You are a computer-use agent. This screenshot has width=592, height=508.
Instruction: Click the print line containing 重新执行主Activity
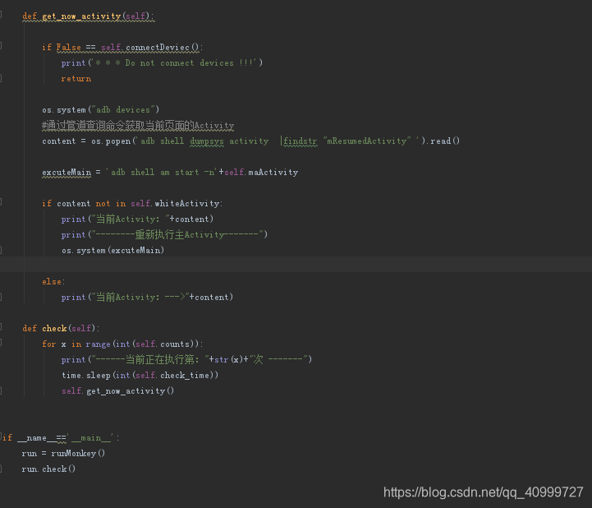coord(164,235)
